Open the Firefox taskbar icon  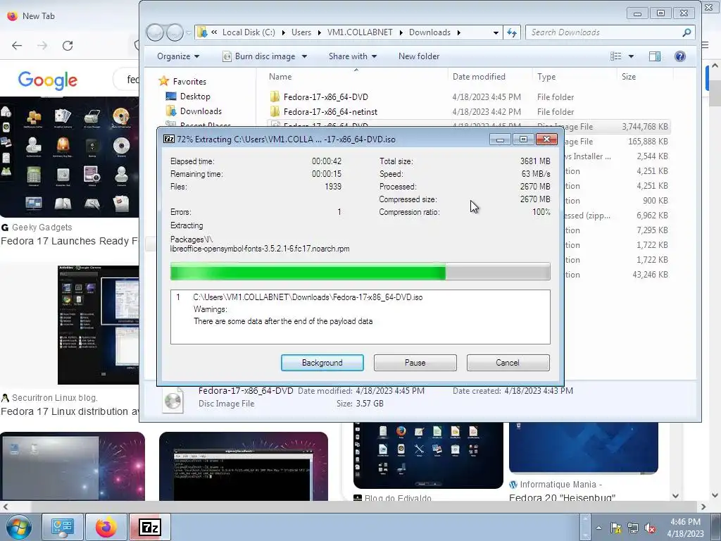(x=106, y=527)
